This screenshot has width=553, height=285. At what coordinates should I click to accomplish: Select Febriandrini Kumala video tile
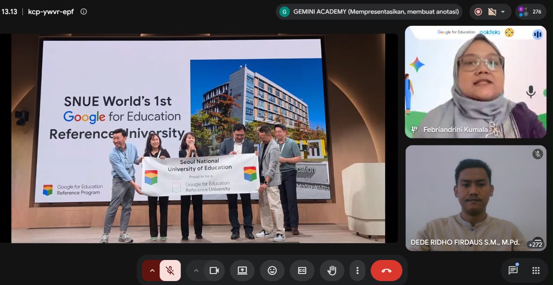476,82
